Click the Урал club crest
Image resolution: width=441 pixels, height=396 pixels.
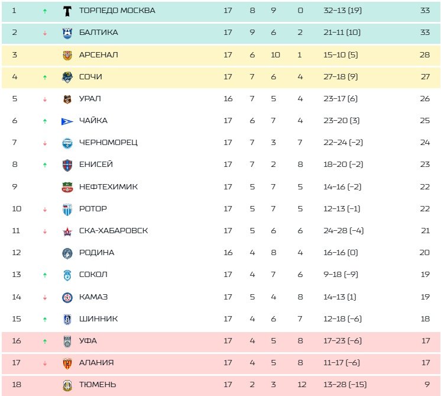tap(67, 99)
